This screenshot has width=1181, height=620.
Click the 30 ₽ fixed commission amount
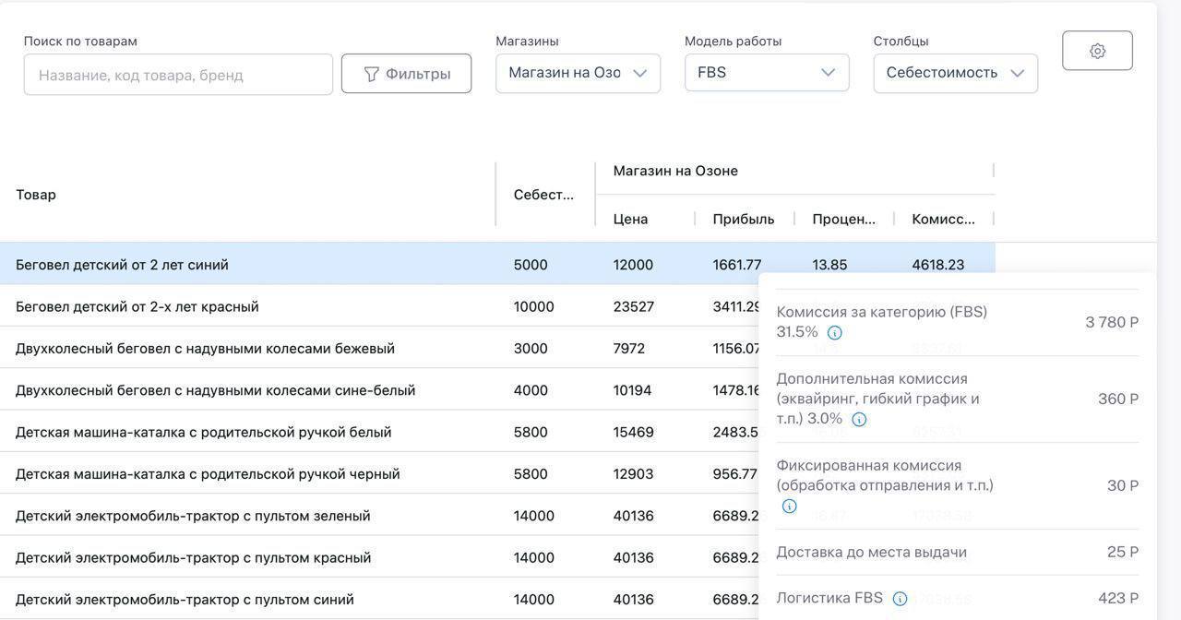pyautogui.click(x=1123, y=485)
